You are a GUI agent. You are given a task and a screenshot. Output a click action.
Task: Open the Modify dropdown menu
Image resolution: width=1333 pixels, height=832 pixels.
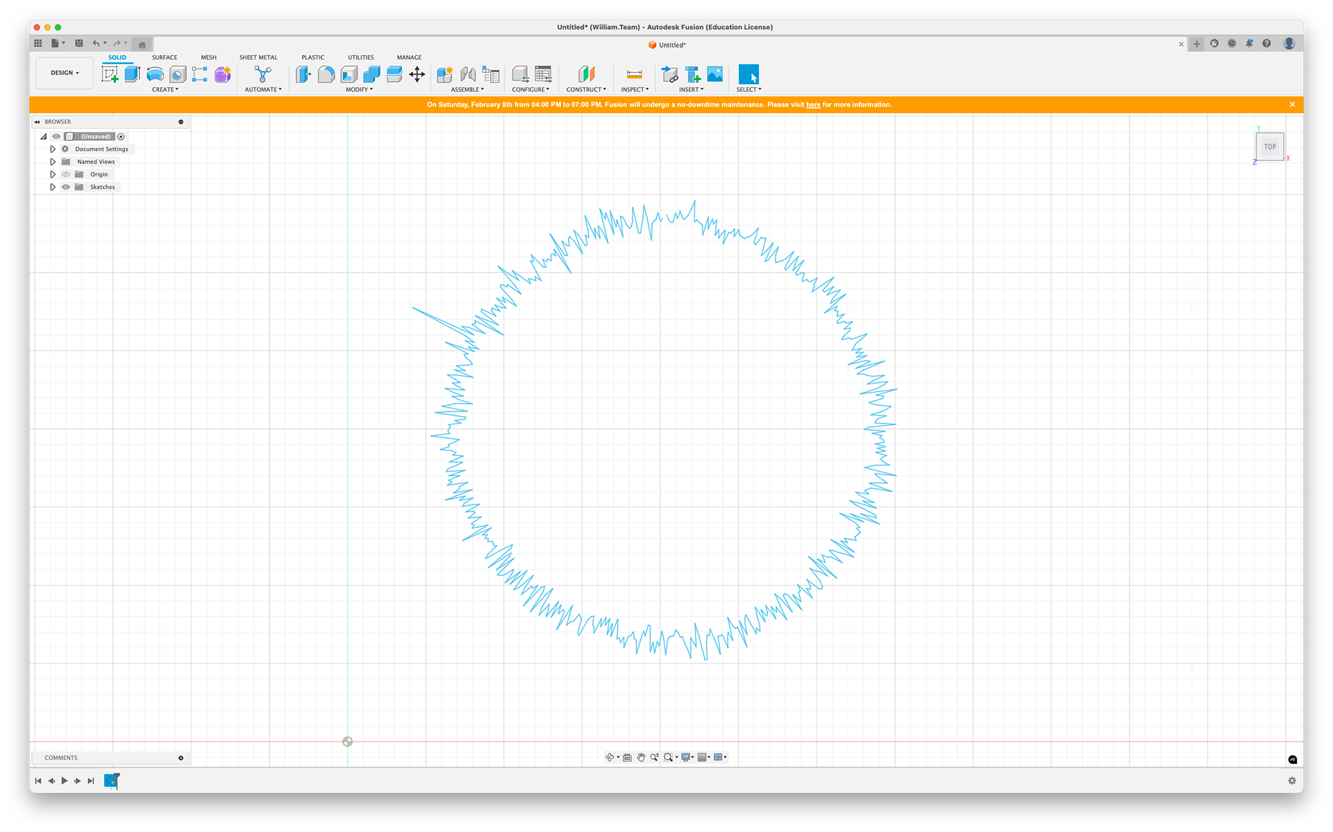coord(359,90)
